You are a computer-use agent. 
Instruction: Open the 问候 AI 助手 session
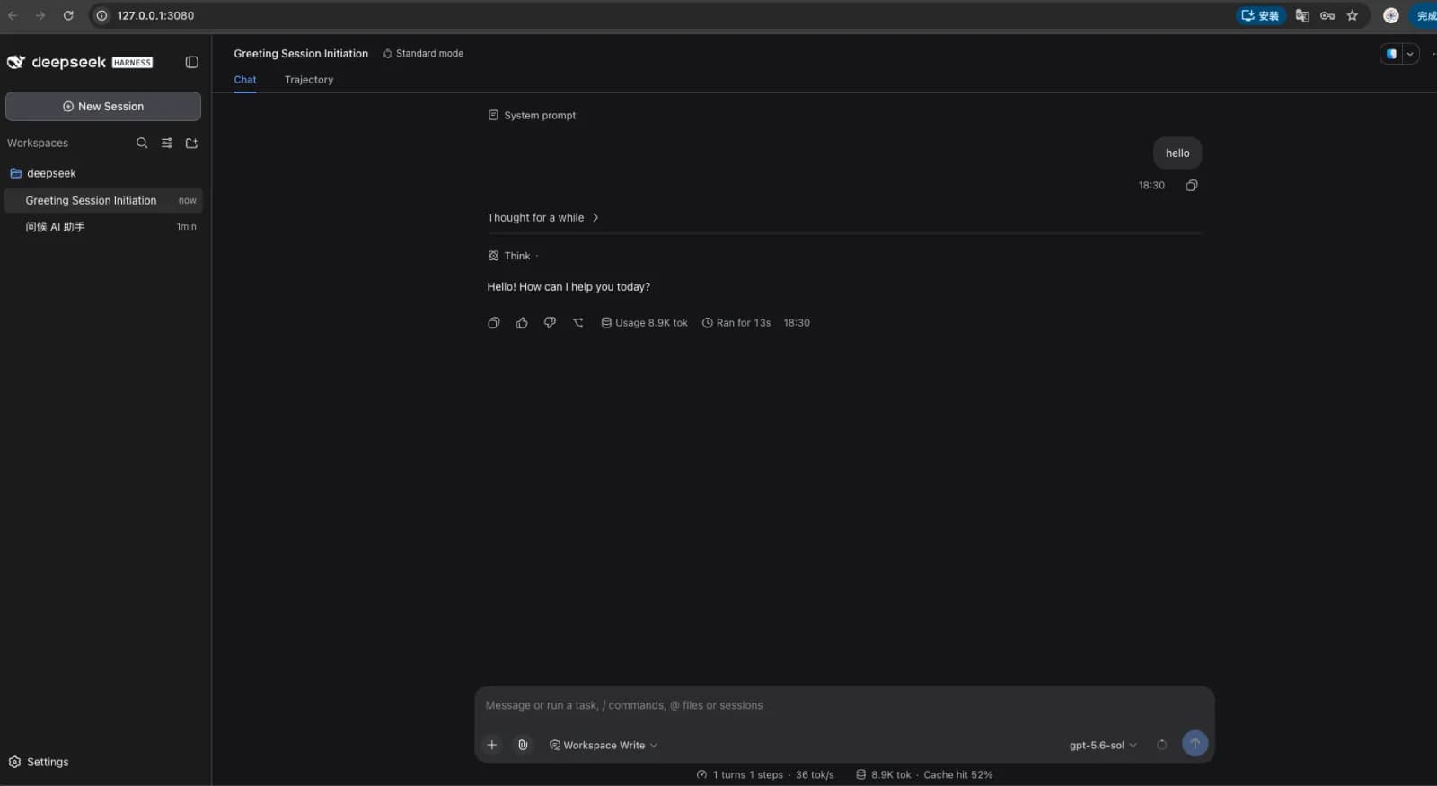(x=103, y=227)
